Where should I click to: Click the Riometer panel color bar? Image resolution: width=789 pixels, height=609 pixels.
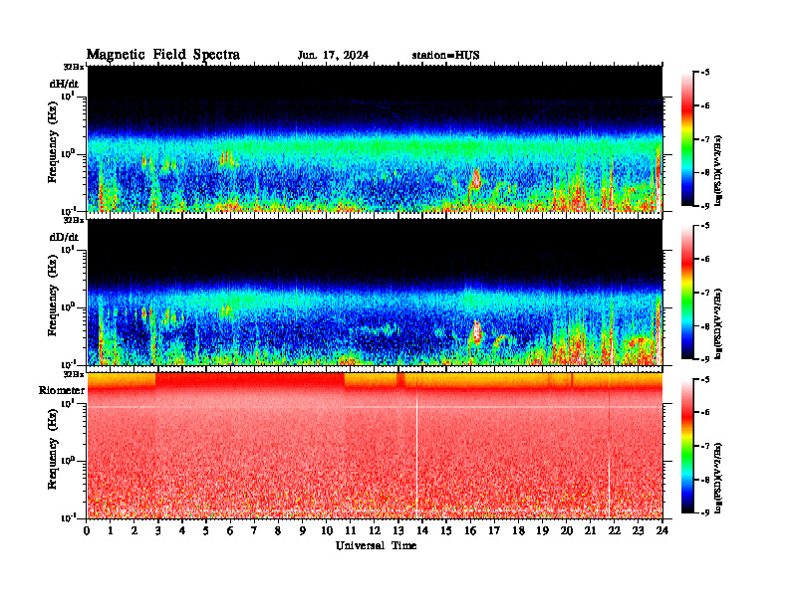click(x=687, y=446)
